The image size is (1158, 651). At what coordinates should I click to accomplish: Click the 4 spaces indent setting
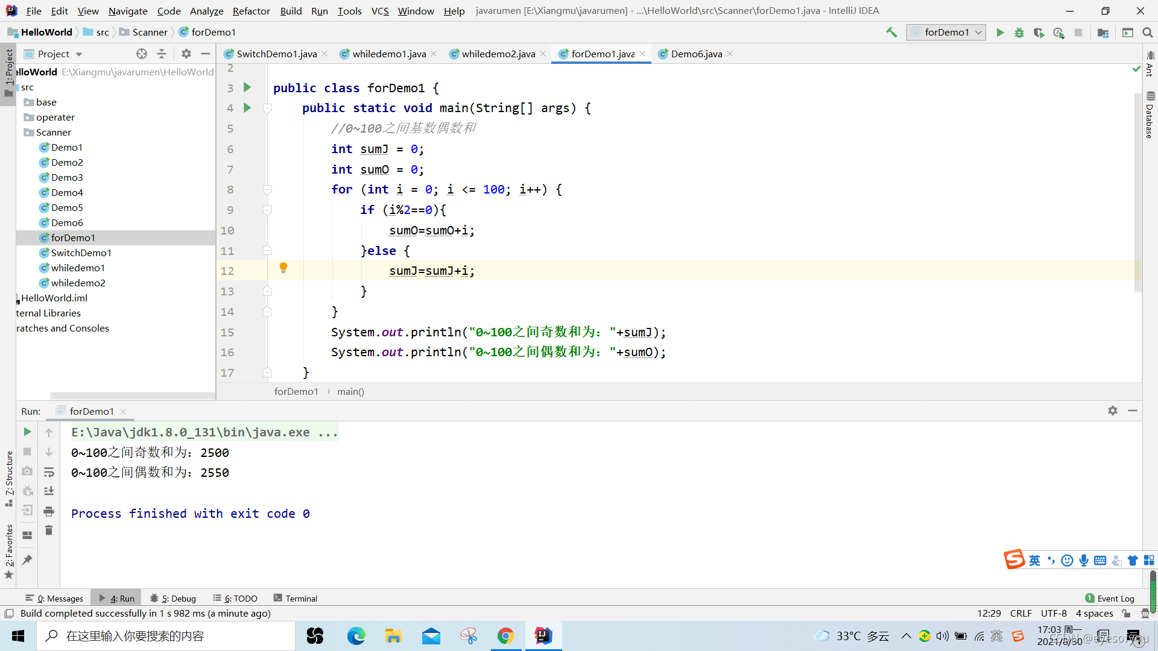(1094, 613)
